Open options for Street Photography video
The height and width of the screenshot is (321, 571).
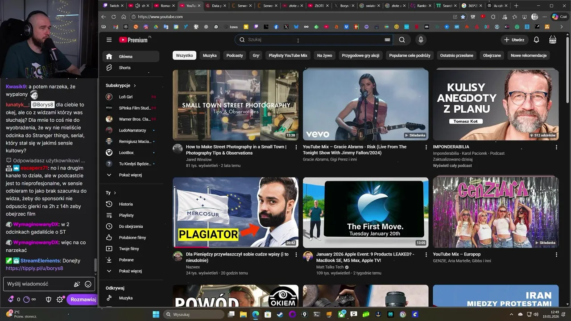pos(296,147)
